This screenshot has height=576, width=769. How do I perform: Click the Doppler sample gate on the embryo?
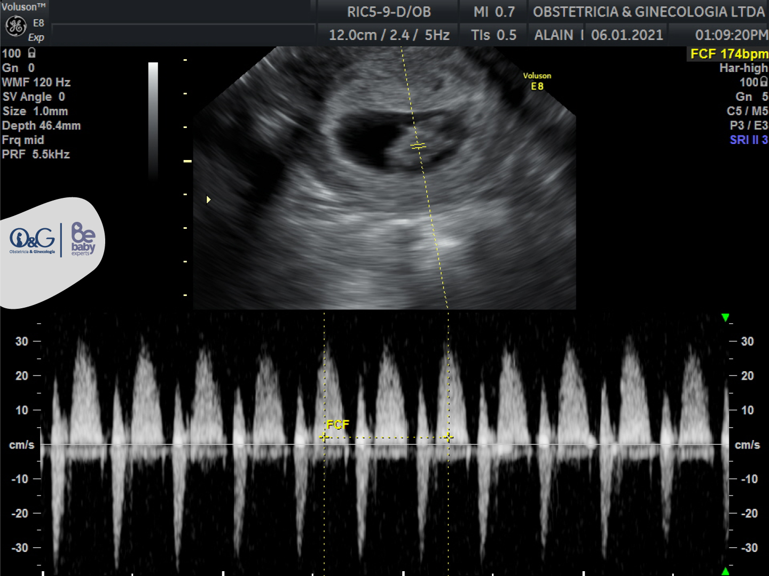[x=418, y=146]
